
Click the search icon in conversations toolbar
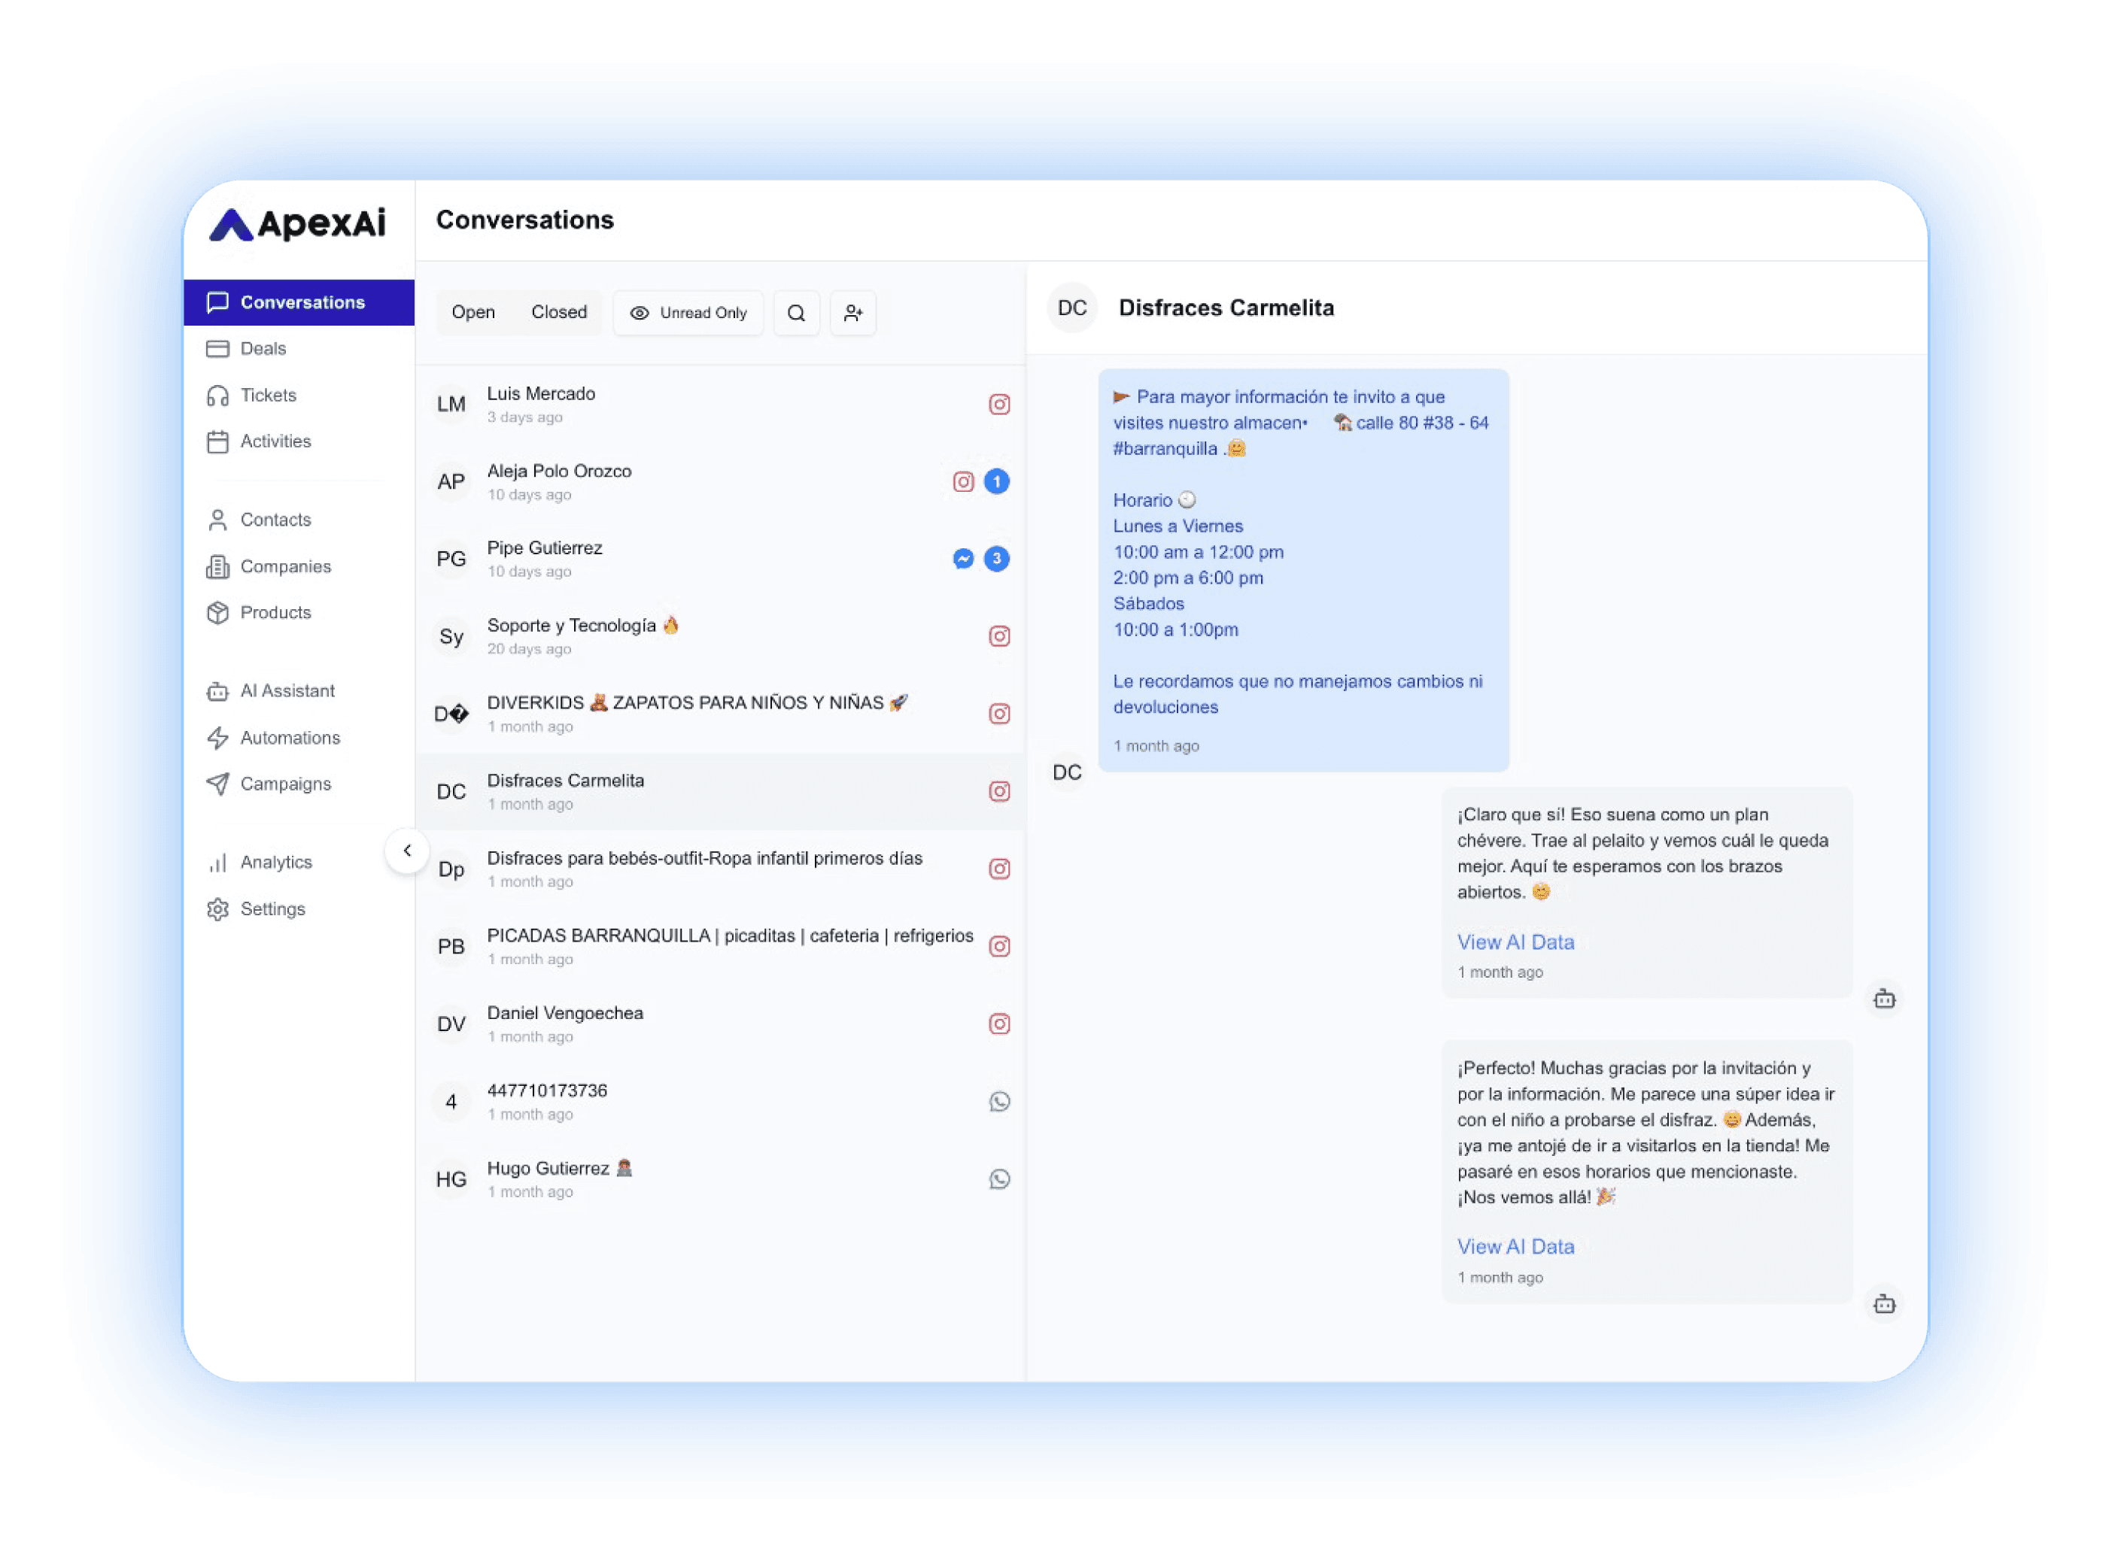pos(796,313)
